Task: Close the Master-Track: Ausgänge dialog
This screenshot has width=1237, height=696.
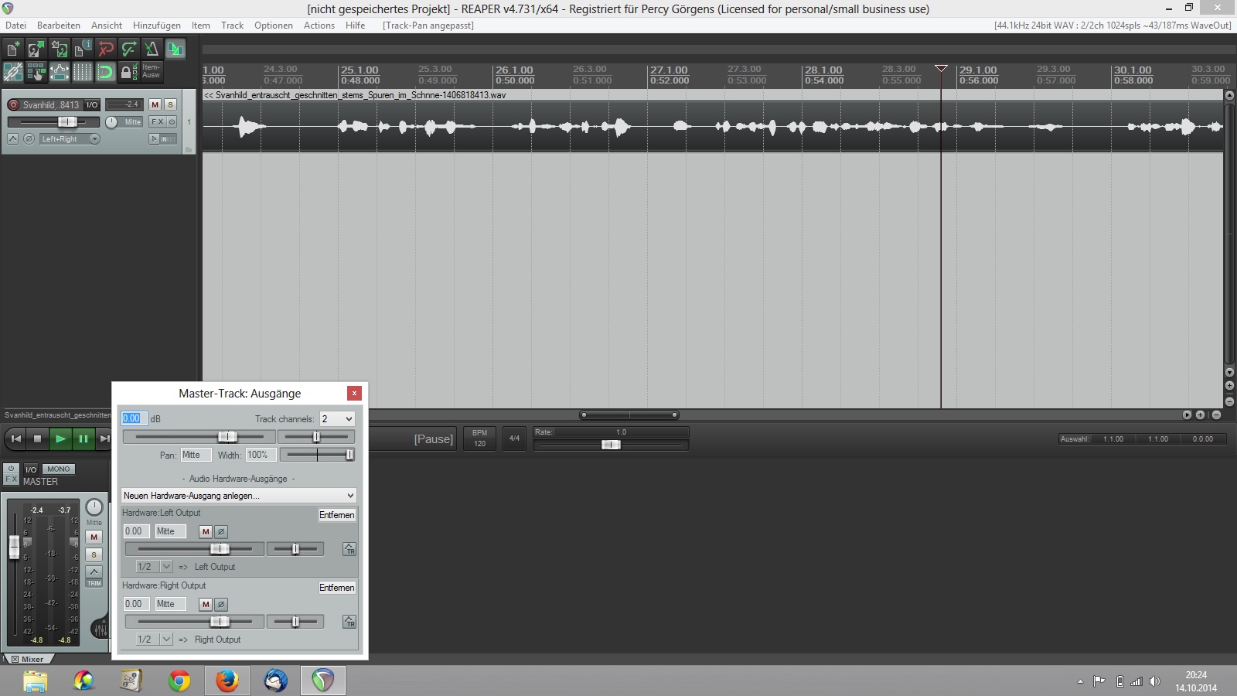Action: 354,393
